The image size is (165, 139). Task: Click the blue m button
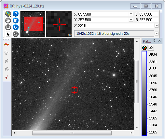tap(16, 21)
